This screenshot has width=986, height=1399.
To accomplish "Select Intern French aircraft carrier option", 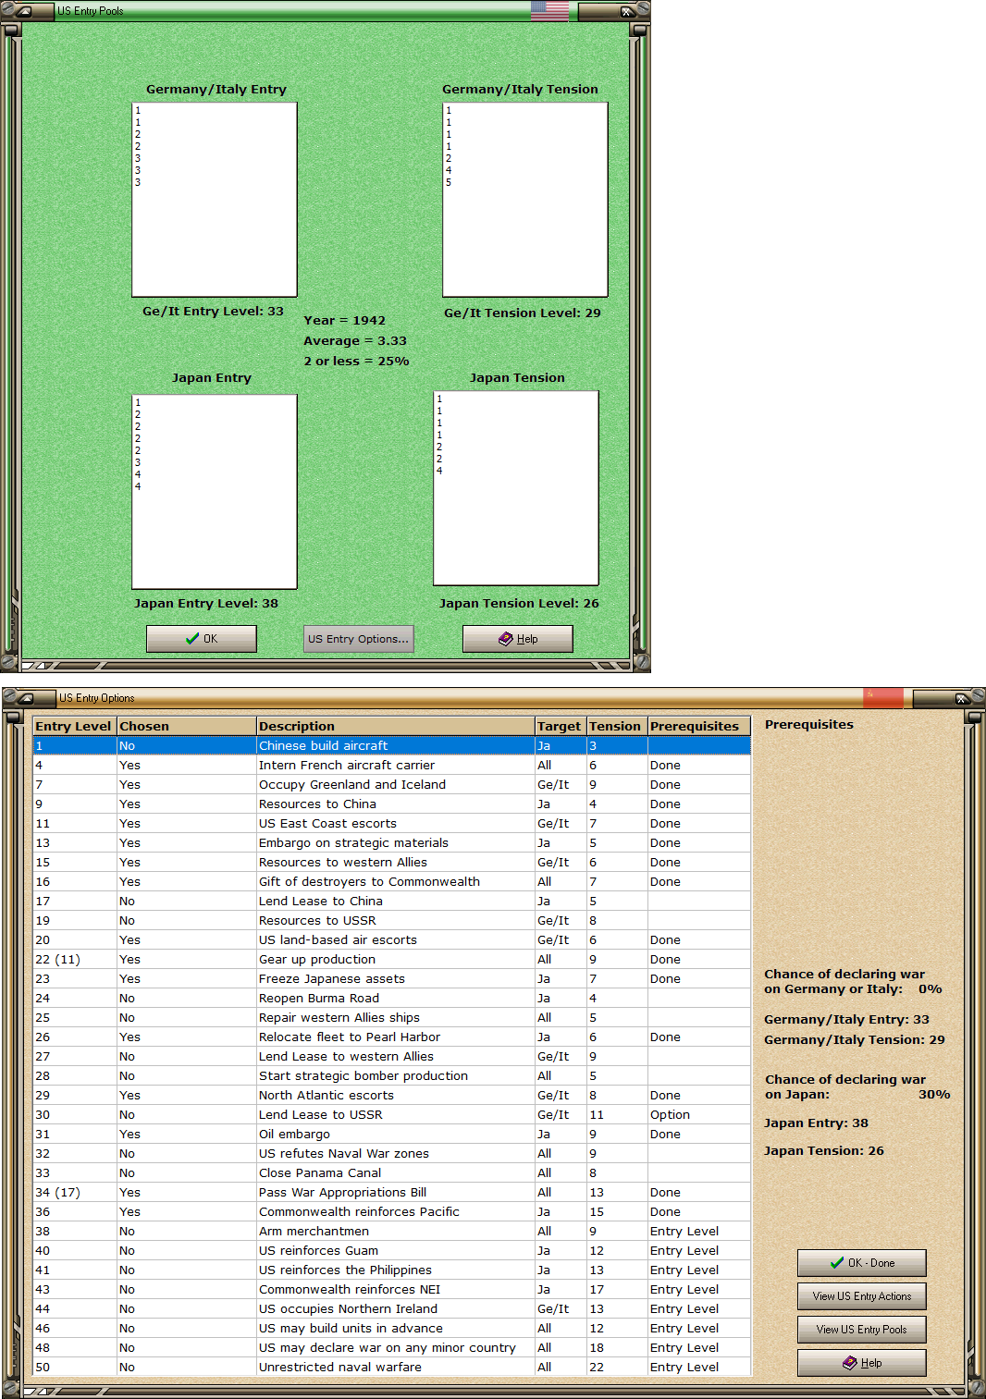I will [391, 765].
